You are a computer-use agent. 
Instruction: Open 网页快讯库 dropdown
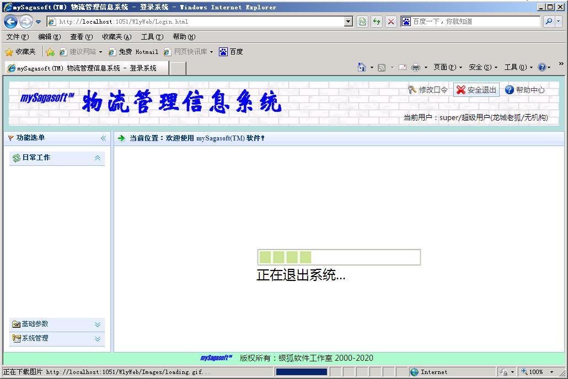point(189,52)
